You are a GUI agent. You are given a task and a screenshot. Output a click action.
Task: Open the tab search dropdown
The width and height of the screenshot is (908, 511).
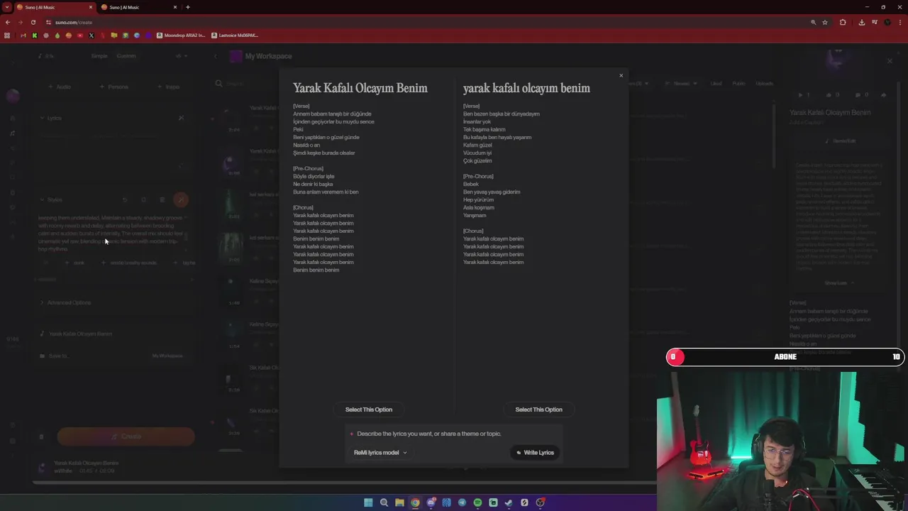(6, 7)
